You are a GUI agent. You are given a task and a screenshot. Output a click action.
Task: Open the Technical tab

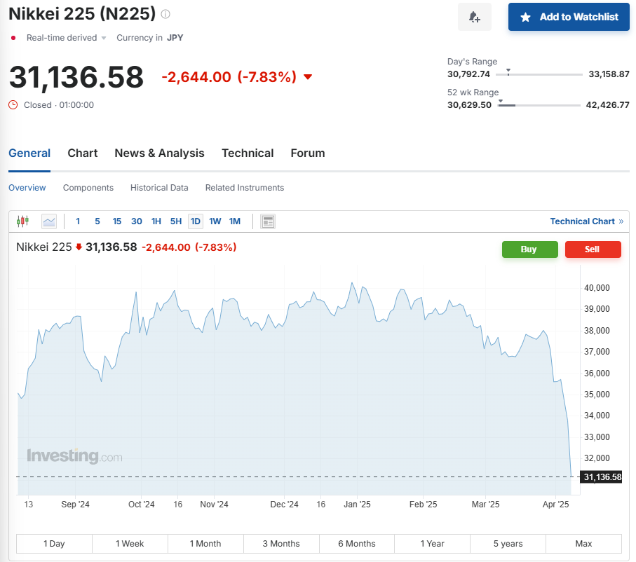pos(248,153)
